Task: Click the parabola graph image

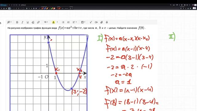Action: point(49,73)
